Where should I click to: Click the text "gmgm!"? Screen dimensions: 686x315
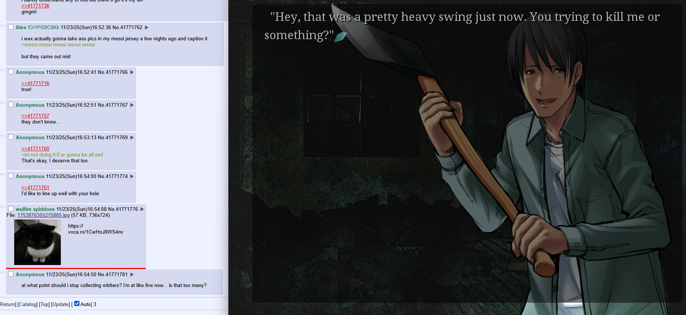[29, 12]
